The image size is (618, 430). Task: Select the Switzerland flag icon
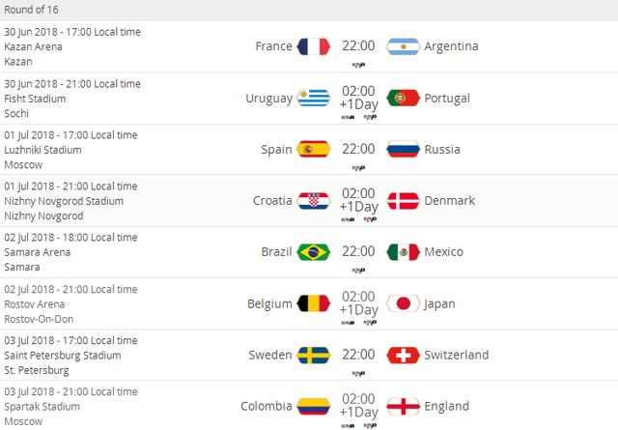[x=403, y=355]
